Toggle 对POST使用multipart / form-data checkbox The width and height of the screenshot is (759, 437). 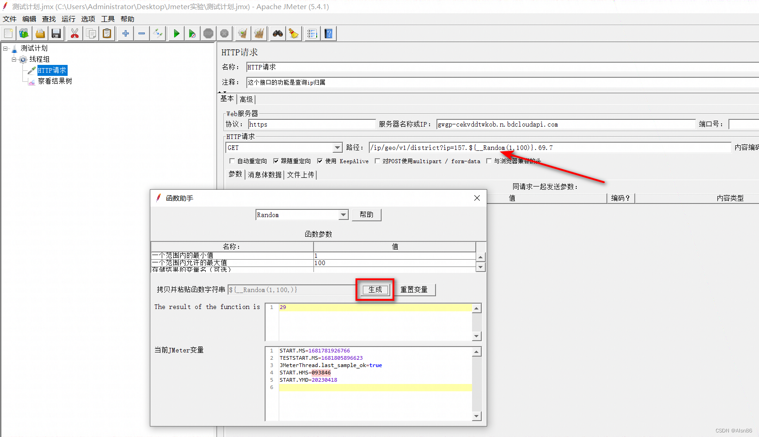pos(377,161)
